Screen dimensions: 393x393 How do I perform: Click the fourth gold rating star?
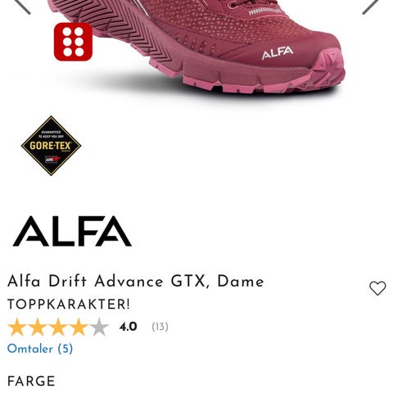79,327
